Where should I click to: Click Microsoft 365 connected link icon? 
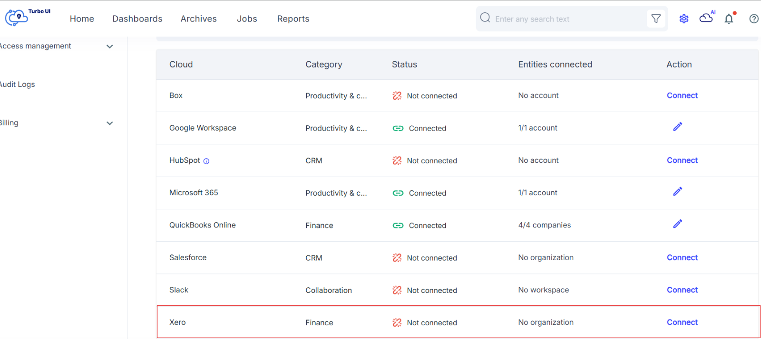[x=398, y=193]
